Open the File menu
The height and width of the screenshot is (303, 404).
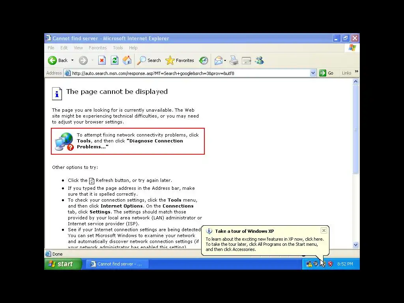pyautogui.click(x=51, y=48)
